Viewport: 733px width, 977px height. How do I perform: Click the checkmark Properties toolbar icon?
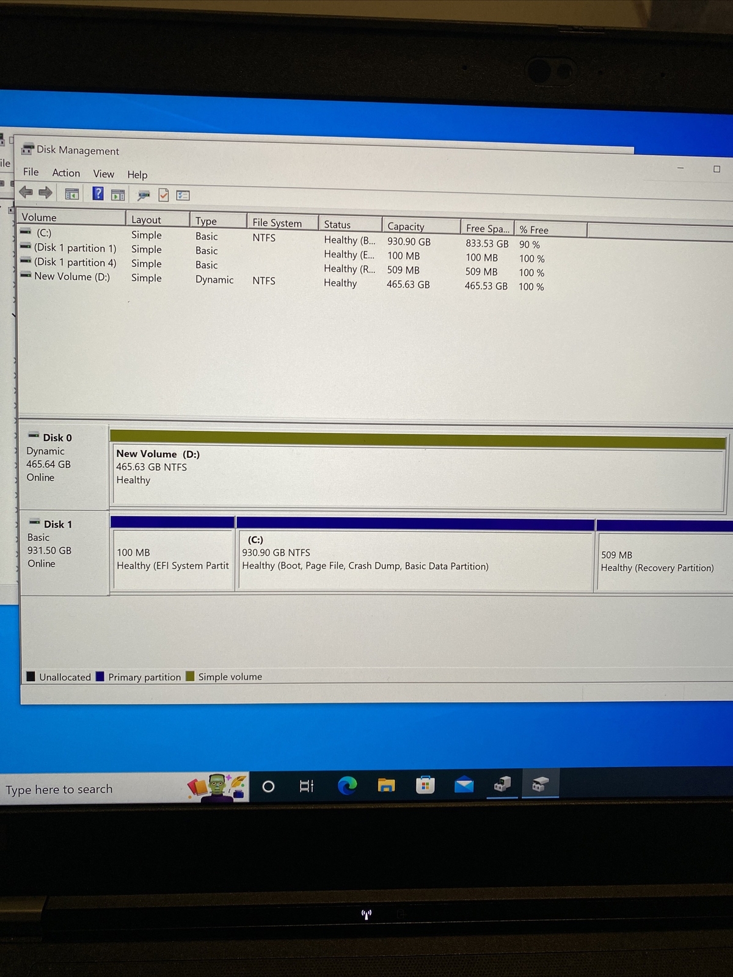(164, 195)
